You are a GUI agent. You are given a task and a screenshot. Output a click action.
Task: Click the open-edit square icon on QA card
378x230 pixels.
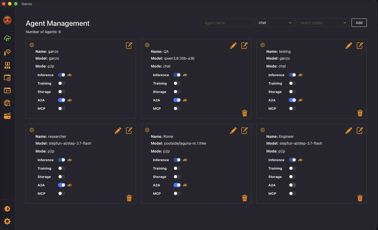pyautogui.click(x=244, y=45)
